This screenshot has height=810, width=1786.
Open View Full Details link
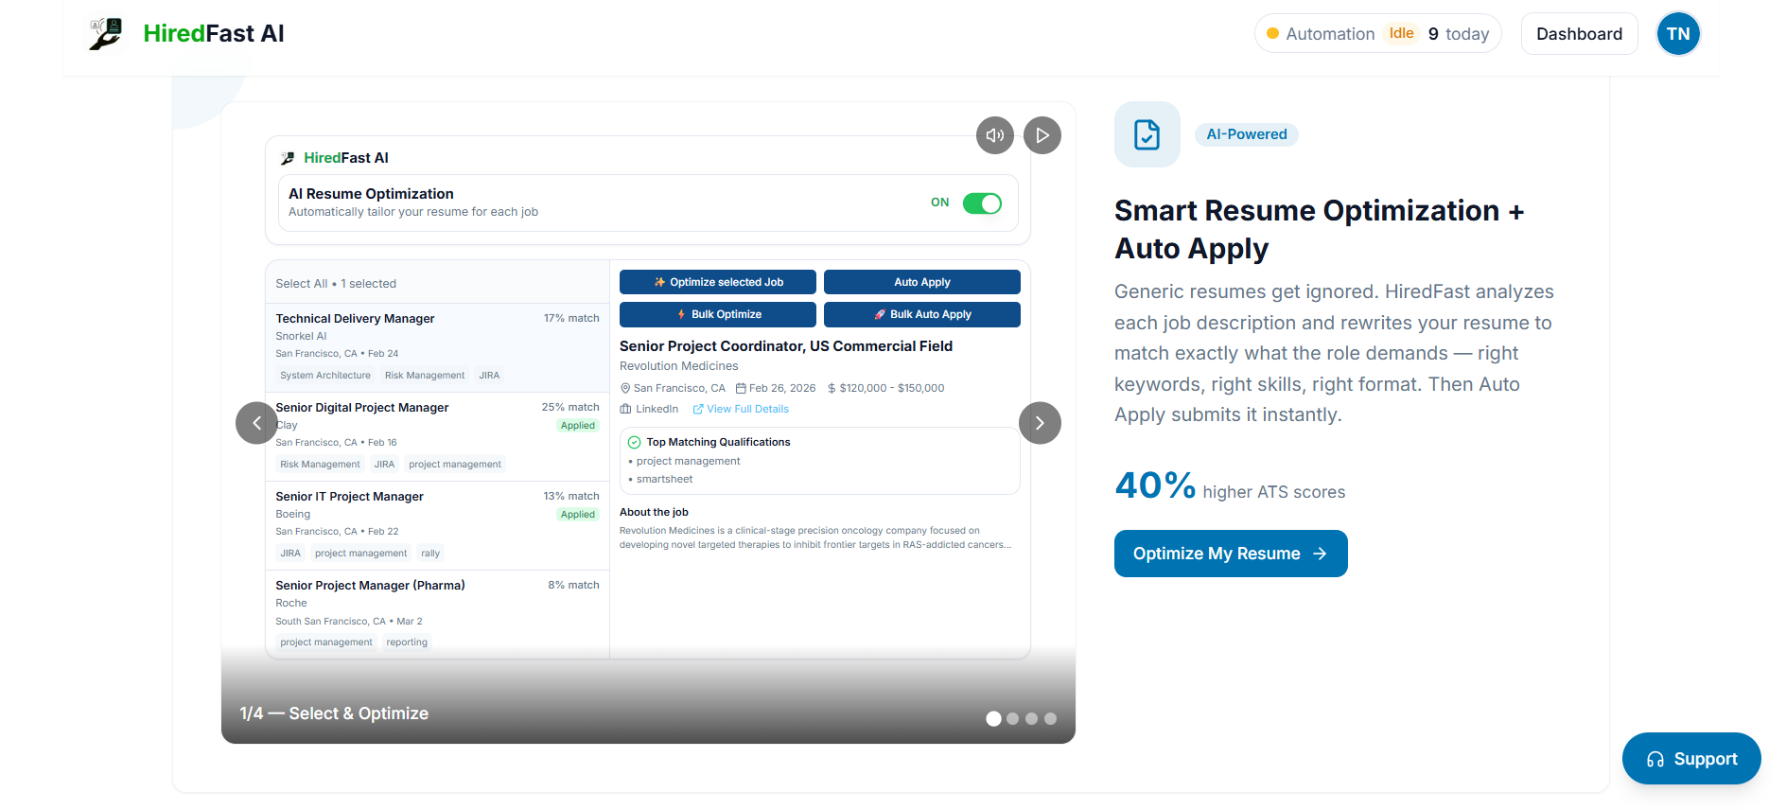[x=741, y=409]
